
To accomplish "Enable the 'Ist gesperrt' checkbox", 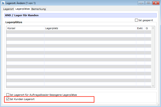I will coord(136,20).
